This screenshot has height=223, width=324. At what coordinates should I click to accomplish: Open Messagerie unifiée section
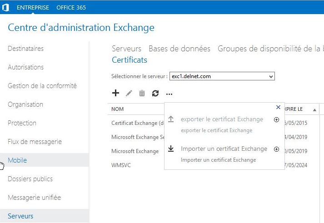34,198
